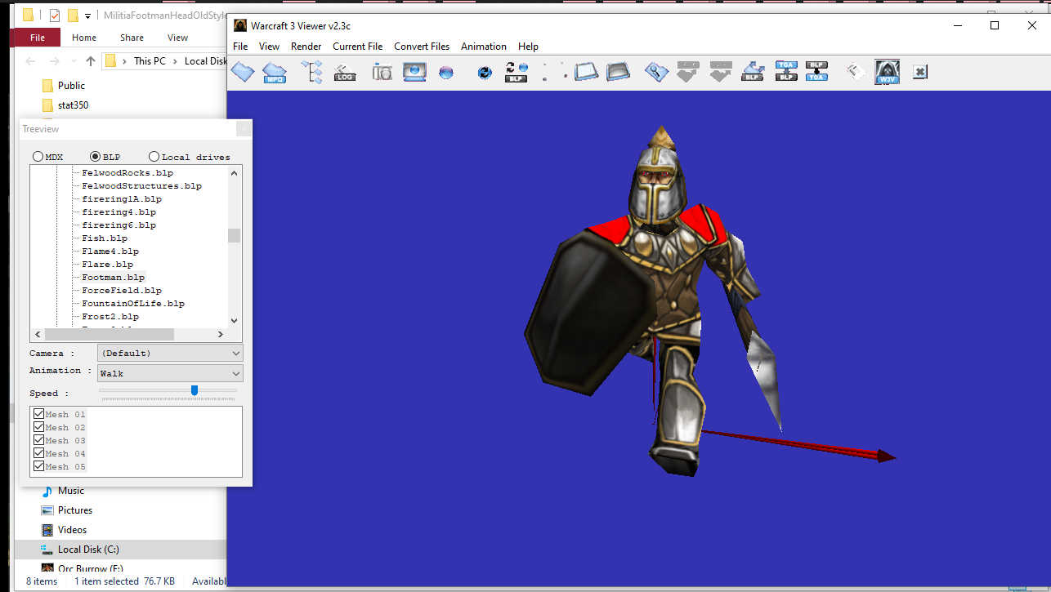The width and height of the screenshot is (1051, 592).
Task: Click the scattered dots toolbar icon
Action: coord(554,72)
